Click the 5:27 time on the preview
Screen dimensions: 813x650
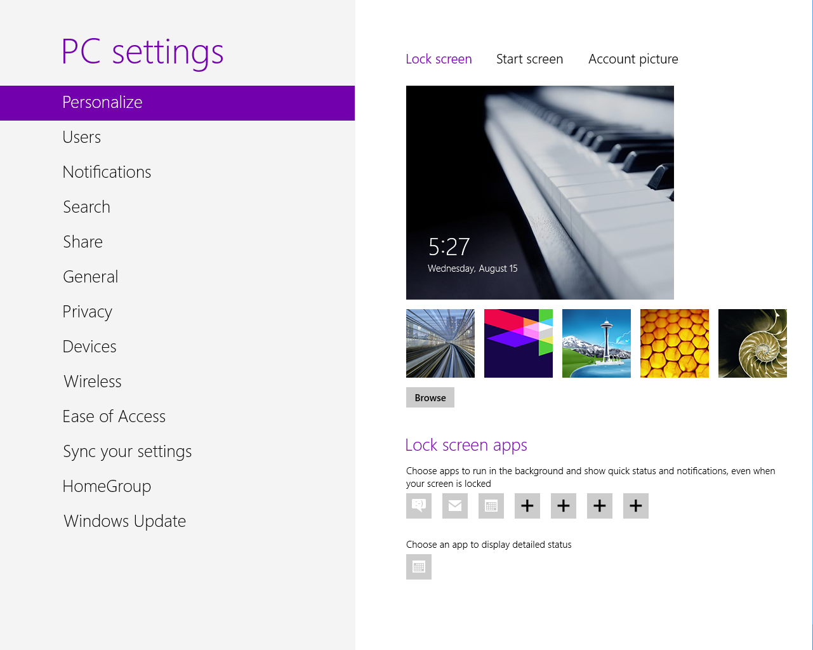pyautogui.click(x=449, y=246)
